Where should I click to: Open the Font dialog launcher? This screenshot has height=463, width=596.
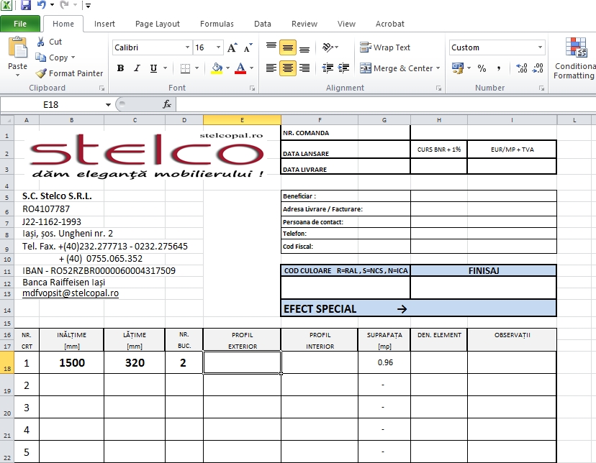(x=253, y=88)
